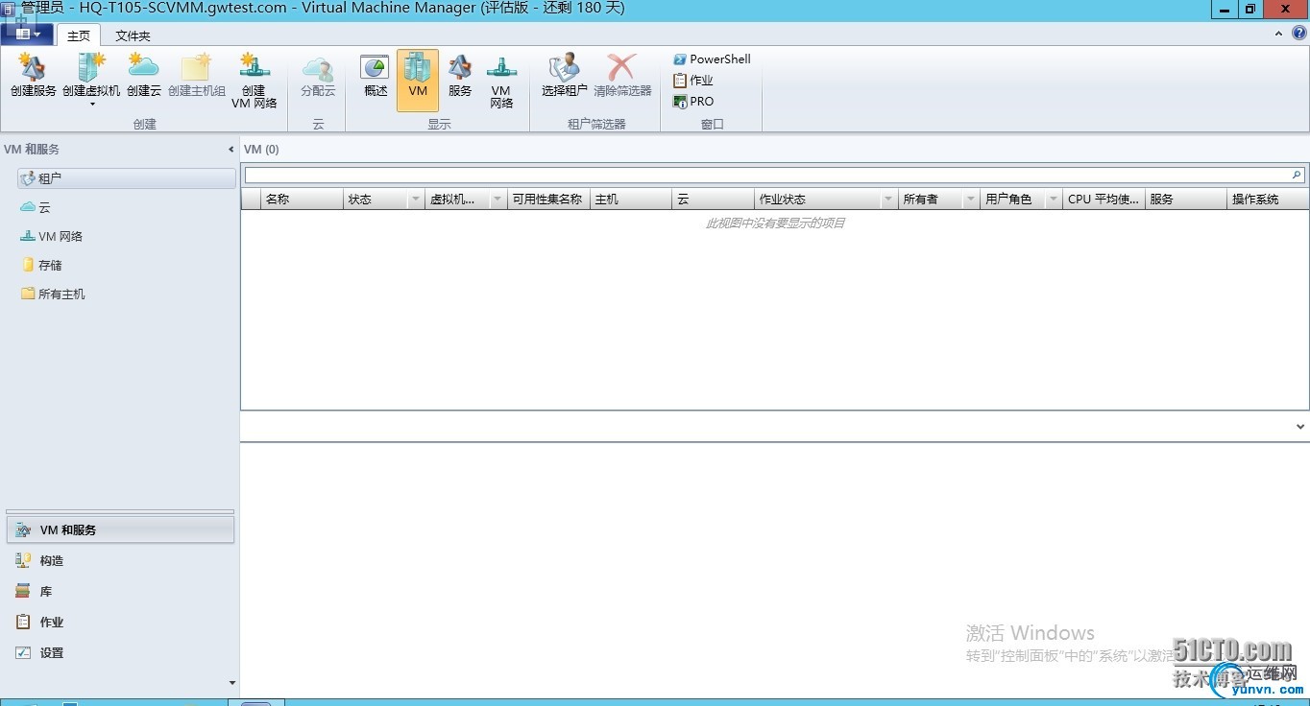Sort by the 服务 column header
This screenshot has height=706, width=1310.
(1186, 200)
